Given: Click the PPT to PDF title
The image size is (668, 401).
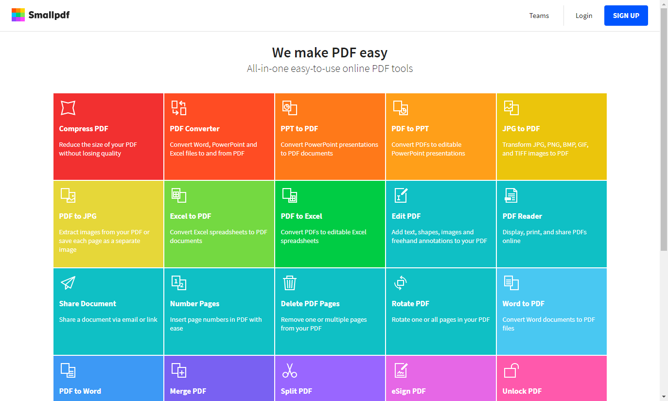Looking at the screenshot, I should (x=299, y=129).
